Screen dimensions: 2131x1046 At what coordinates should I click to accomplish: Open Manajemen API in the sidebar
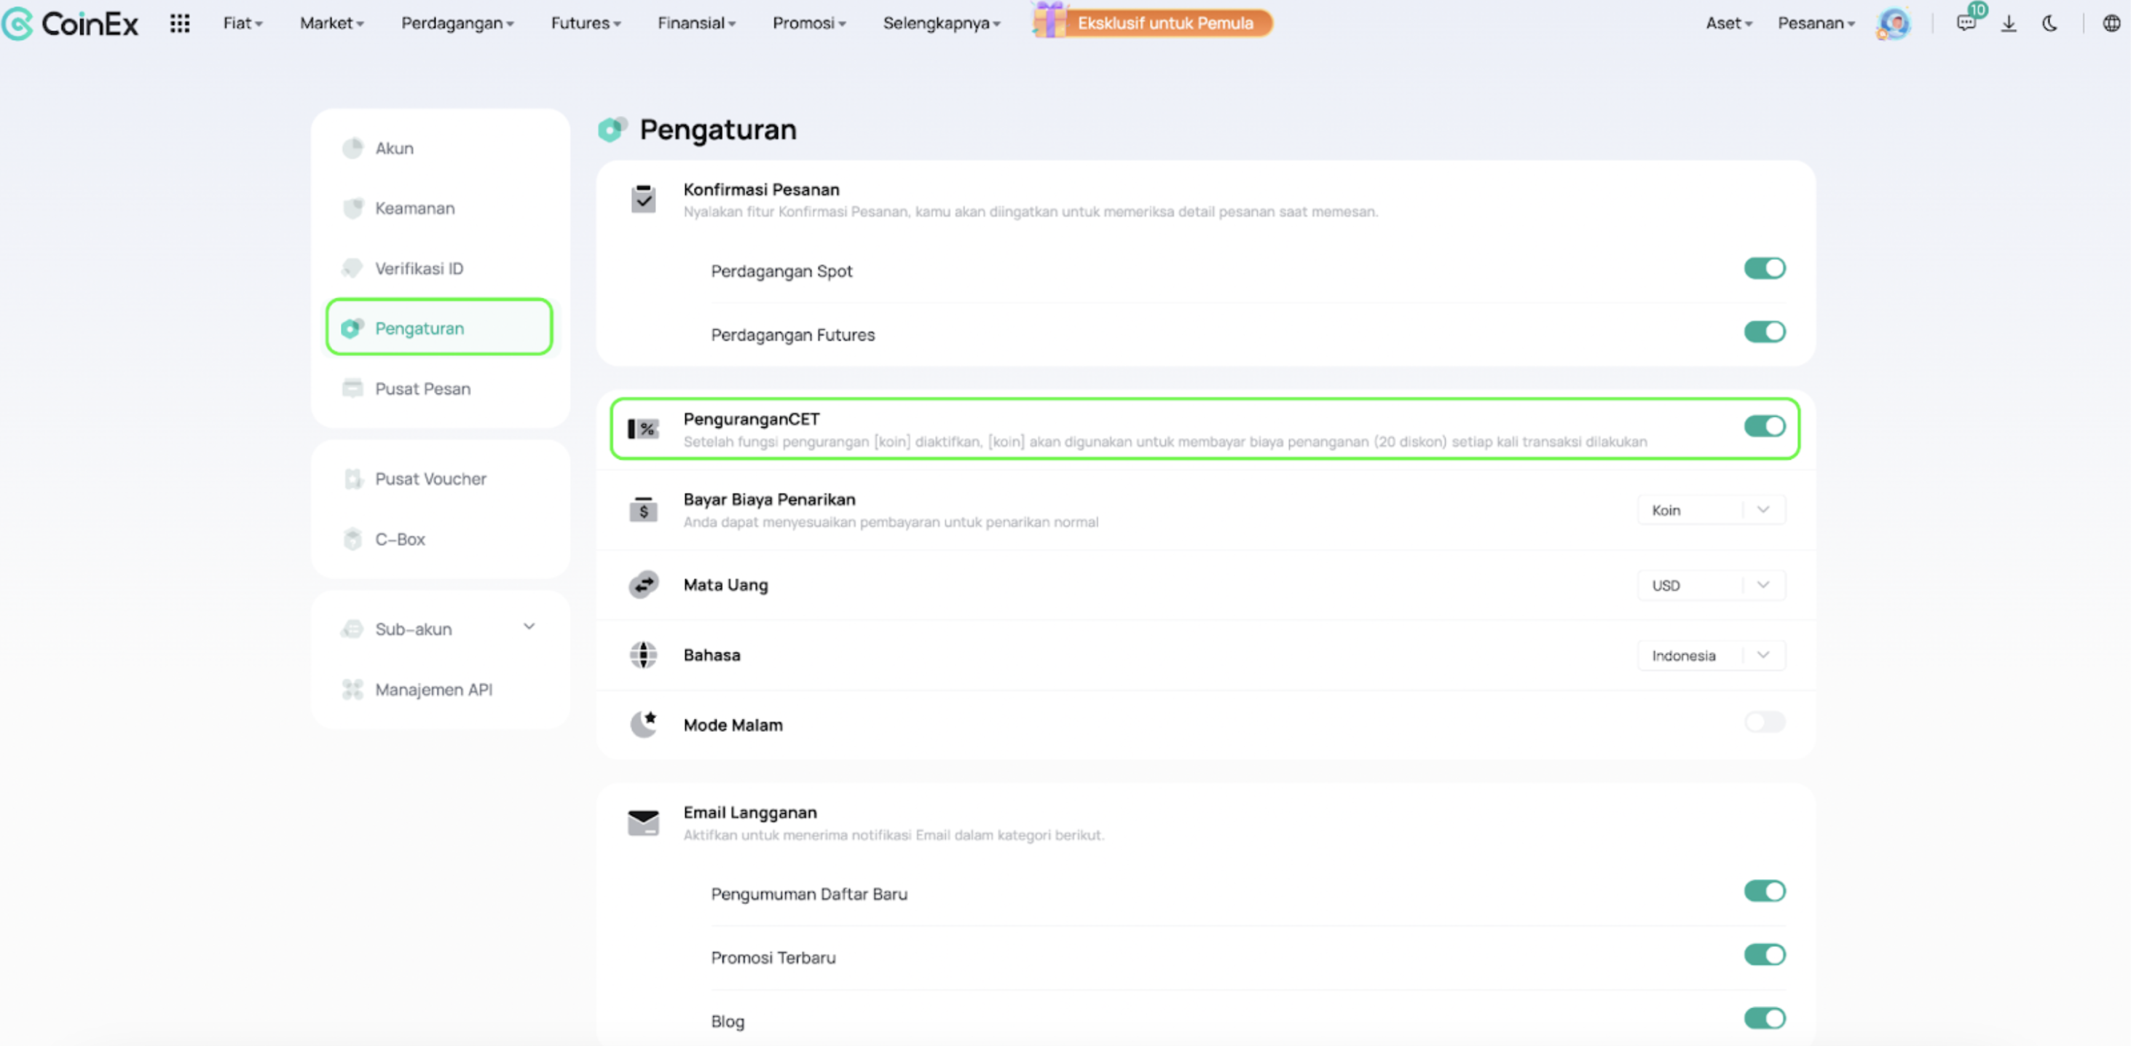click(433, 689)
